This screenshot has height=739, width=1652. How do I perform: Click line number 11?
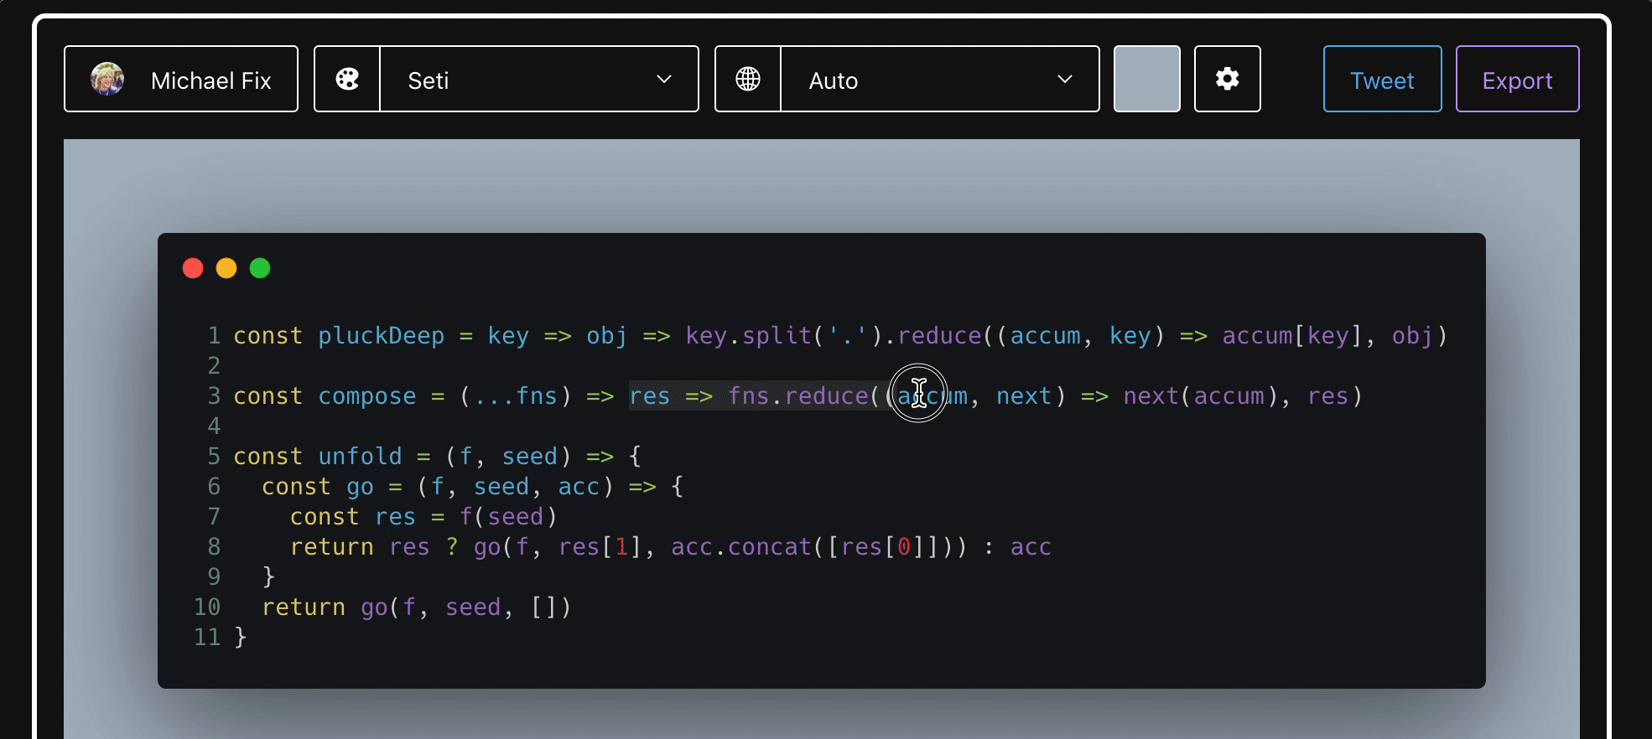coord(207,638)
